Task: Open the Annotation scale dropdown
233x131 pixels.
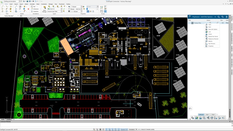Action: pyautogui.click(x=133, y=129)
